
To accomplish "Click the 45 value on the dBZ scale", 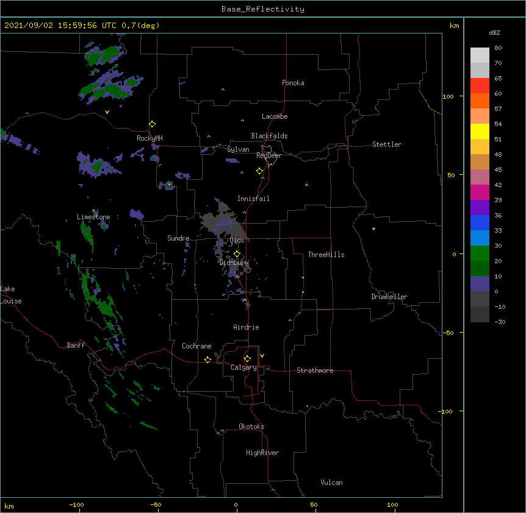I will [498, 170].
